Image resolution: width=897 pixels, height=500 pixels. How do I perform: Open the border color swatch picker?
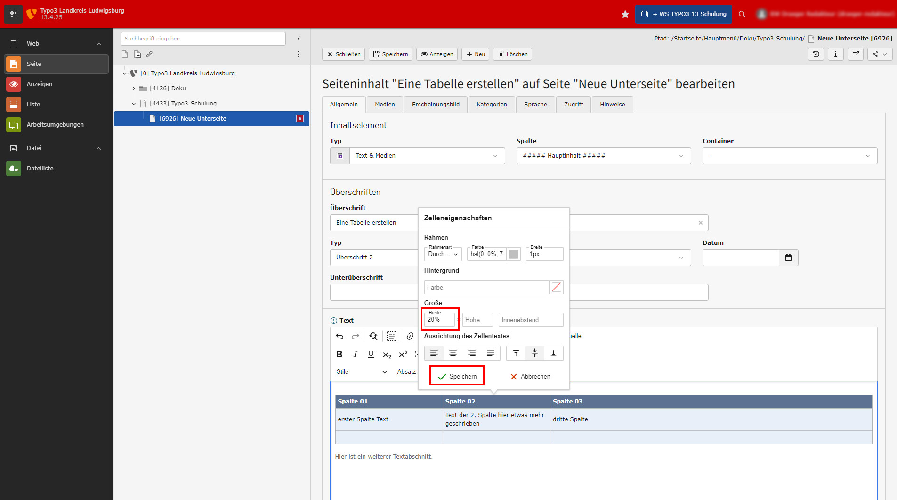(x=514, y=254)
